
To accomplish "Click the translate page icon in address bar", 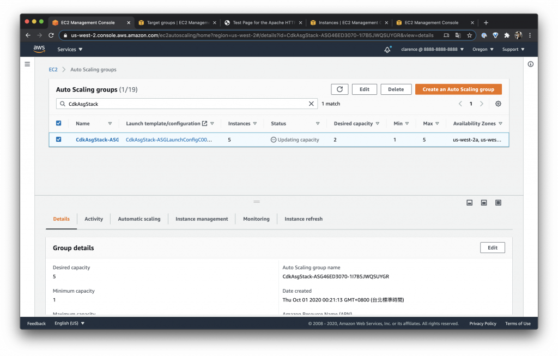I will (x=458, y=35).
